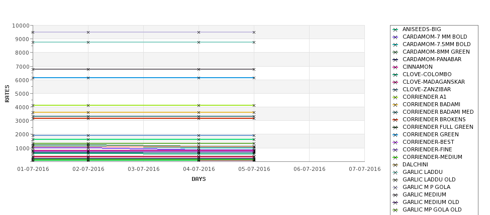Screen dimensions: 490x215
Task: Click the DAYS x-axis title
Action: pyautogui.click(x=199, y=179)
